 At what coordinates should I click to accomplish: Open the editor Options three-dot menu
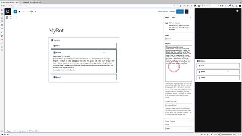pyautogui.click(x=191, y=12)
